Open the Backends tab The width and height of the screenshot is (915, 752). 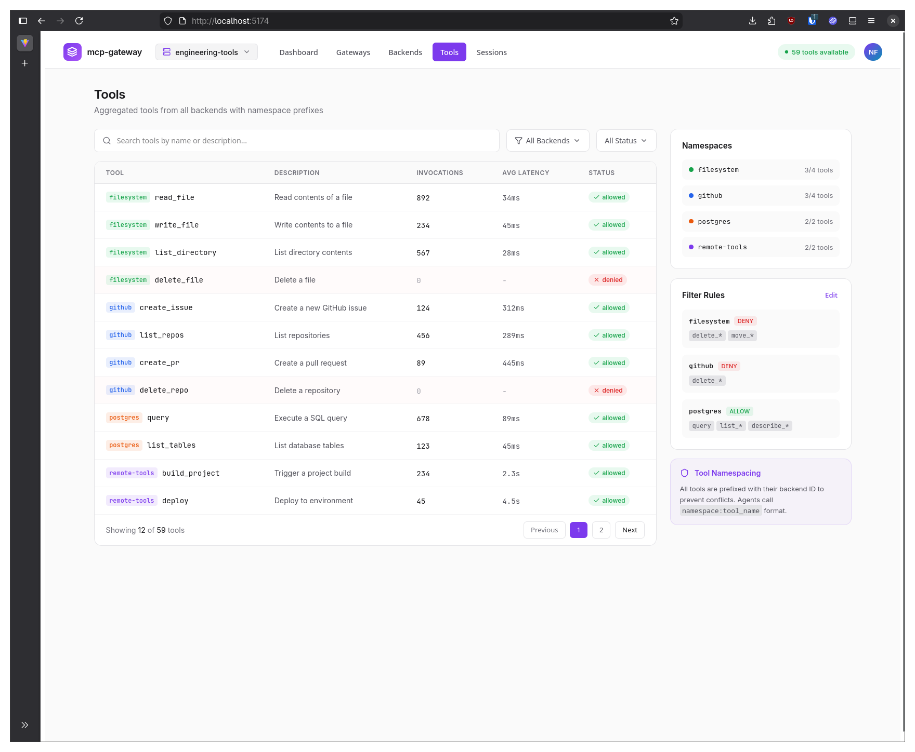click(x=405, y=52)
